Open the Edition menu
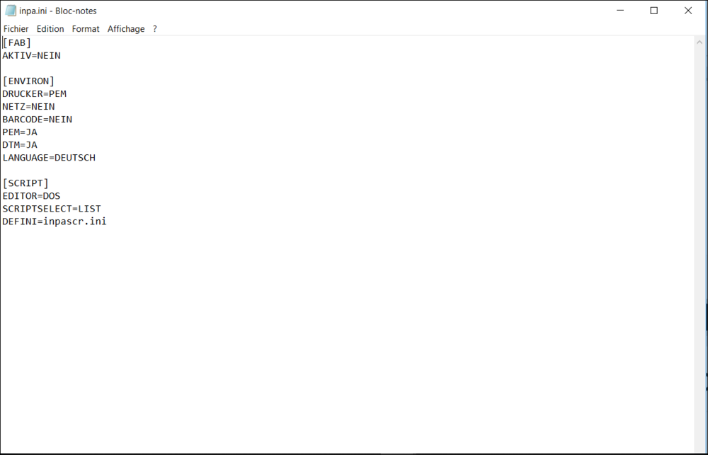This screenshot has width=708, height=455. [x=50, y=29]
